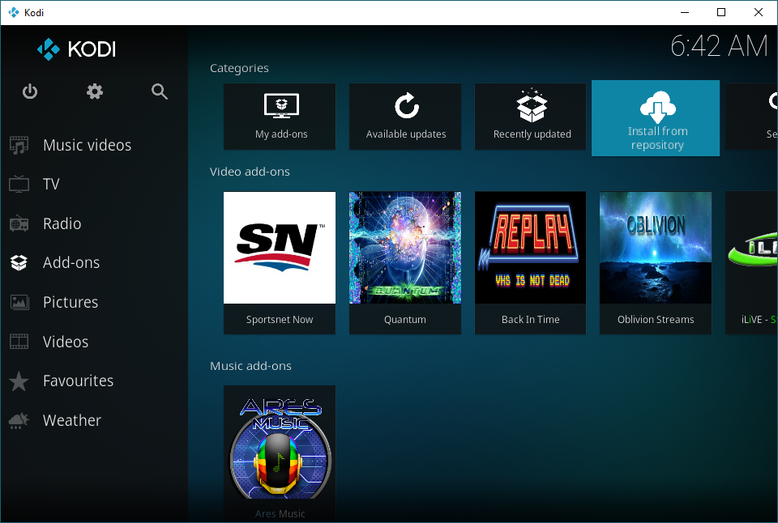Click the Videos film-strip sidebar icon

coord(19,342)
